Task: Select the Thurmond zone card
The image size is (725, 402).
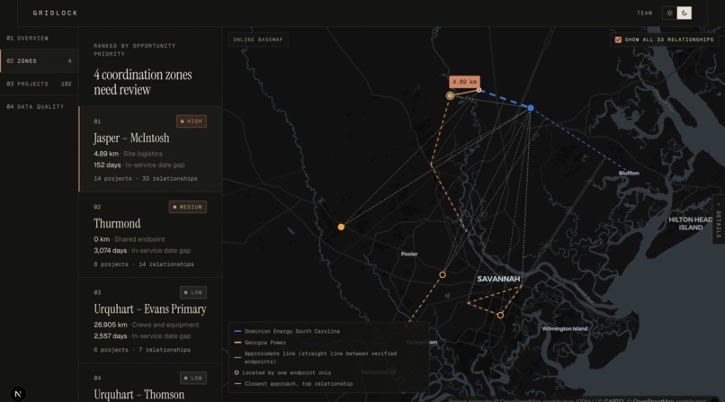Action: pos(151,235)
